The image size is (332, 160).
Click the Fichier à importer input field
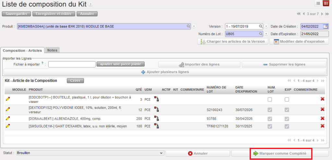pos(72,64)
